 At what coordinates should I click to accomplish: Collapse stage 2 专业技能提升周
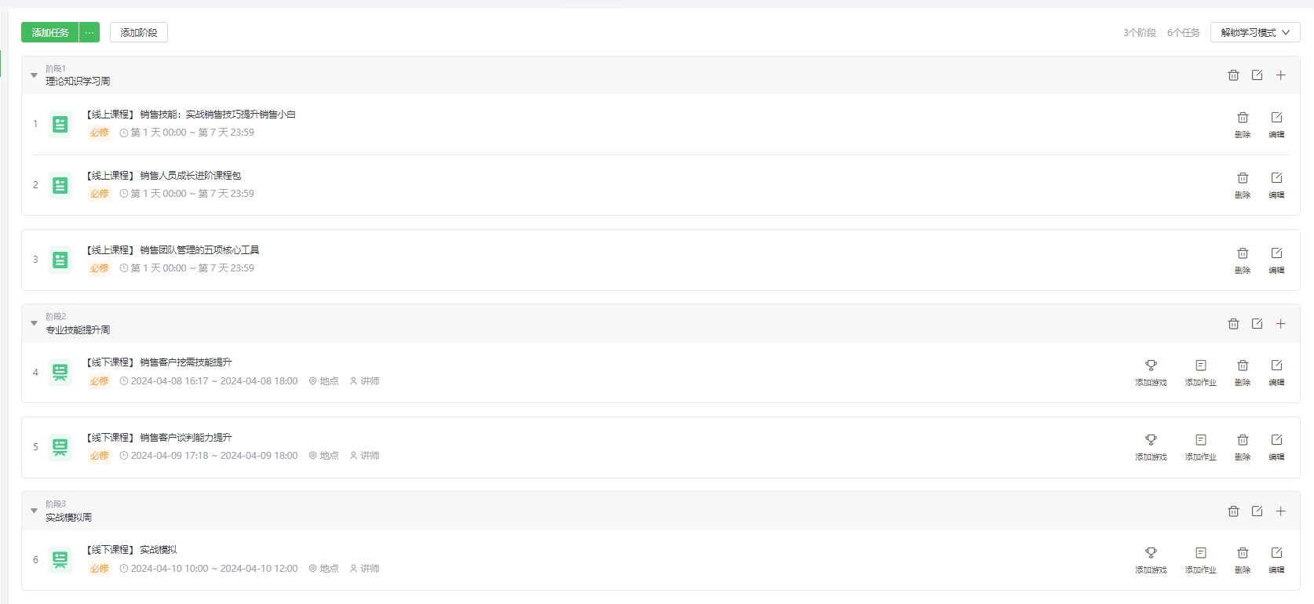pyautogui.click(x=34, y=323)
